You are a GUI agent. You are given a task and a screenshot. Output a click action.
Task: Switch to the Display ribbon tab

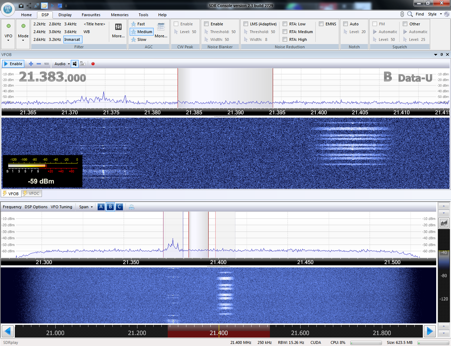tap(65, 15)
